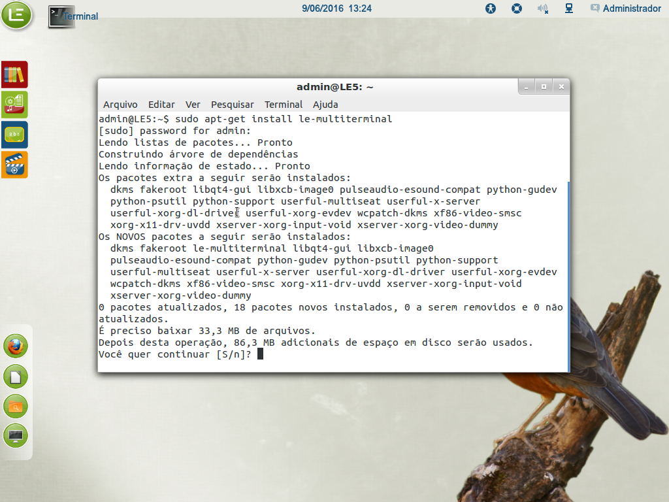Click 'Lendo informação de estado... Pronto' line
Viewport: 669px width, 502px height.
[x=204, y=166]
